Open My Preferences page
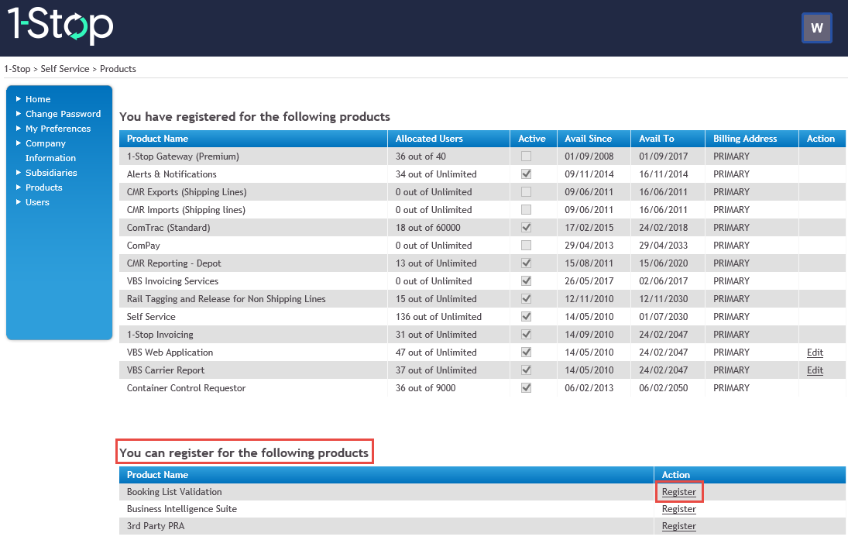The image size is (848, 540). 58,129
